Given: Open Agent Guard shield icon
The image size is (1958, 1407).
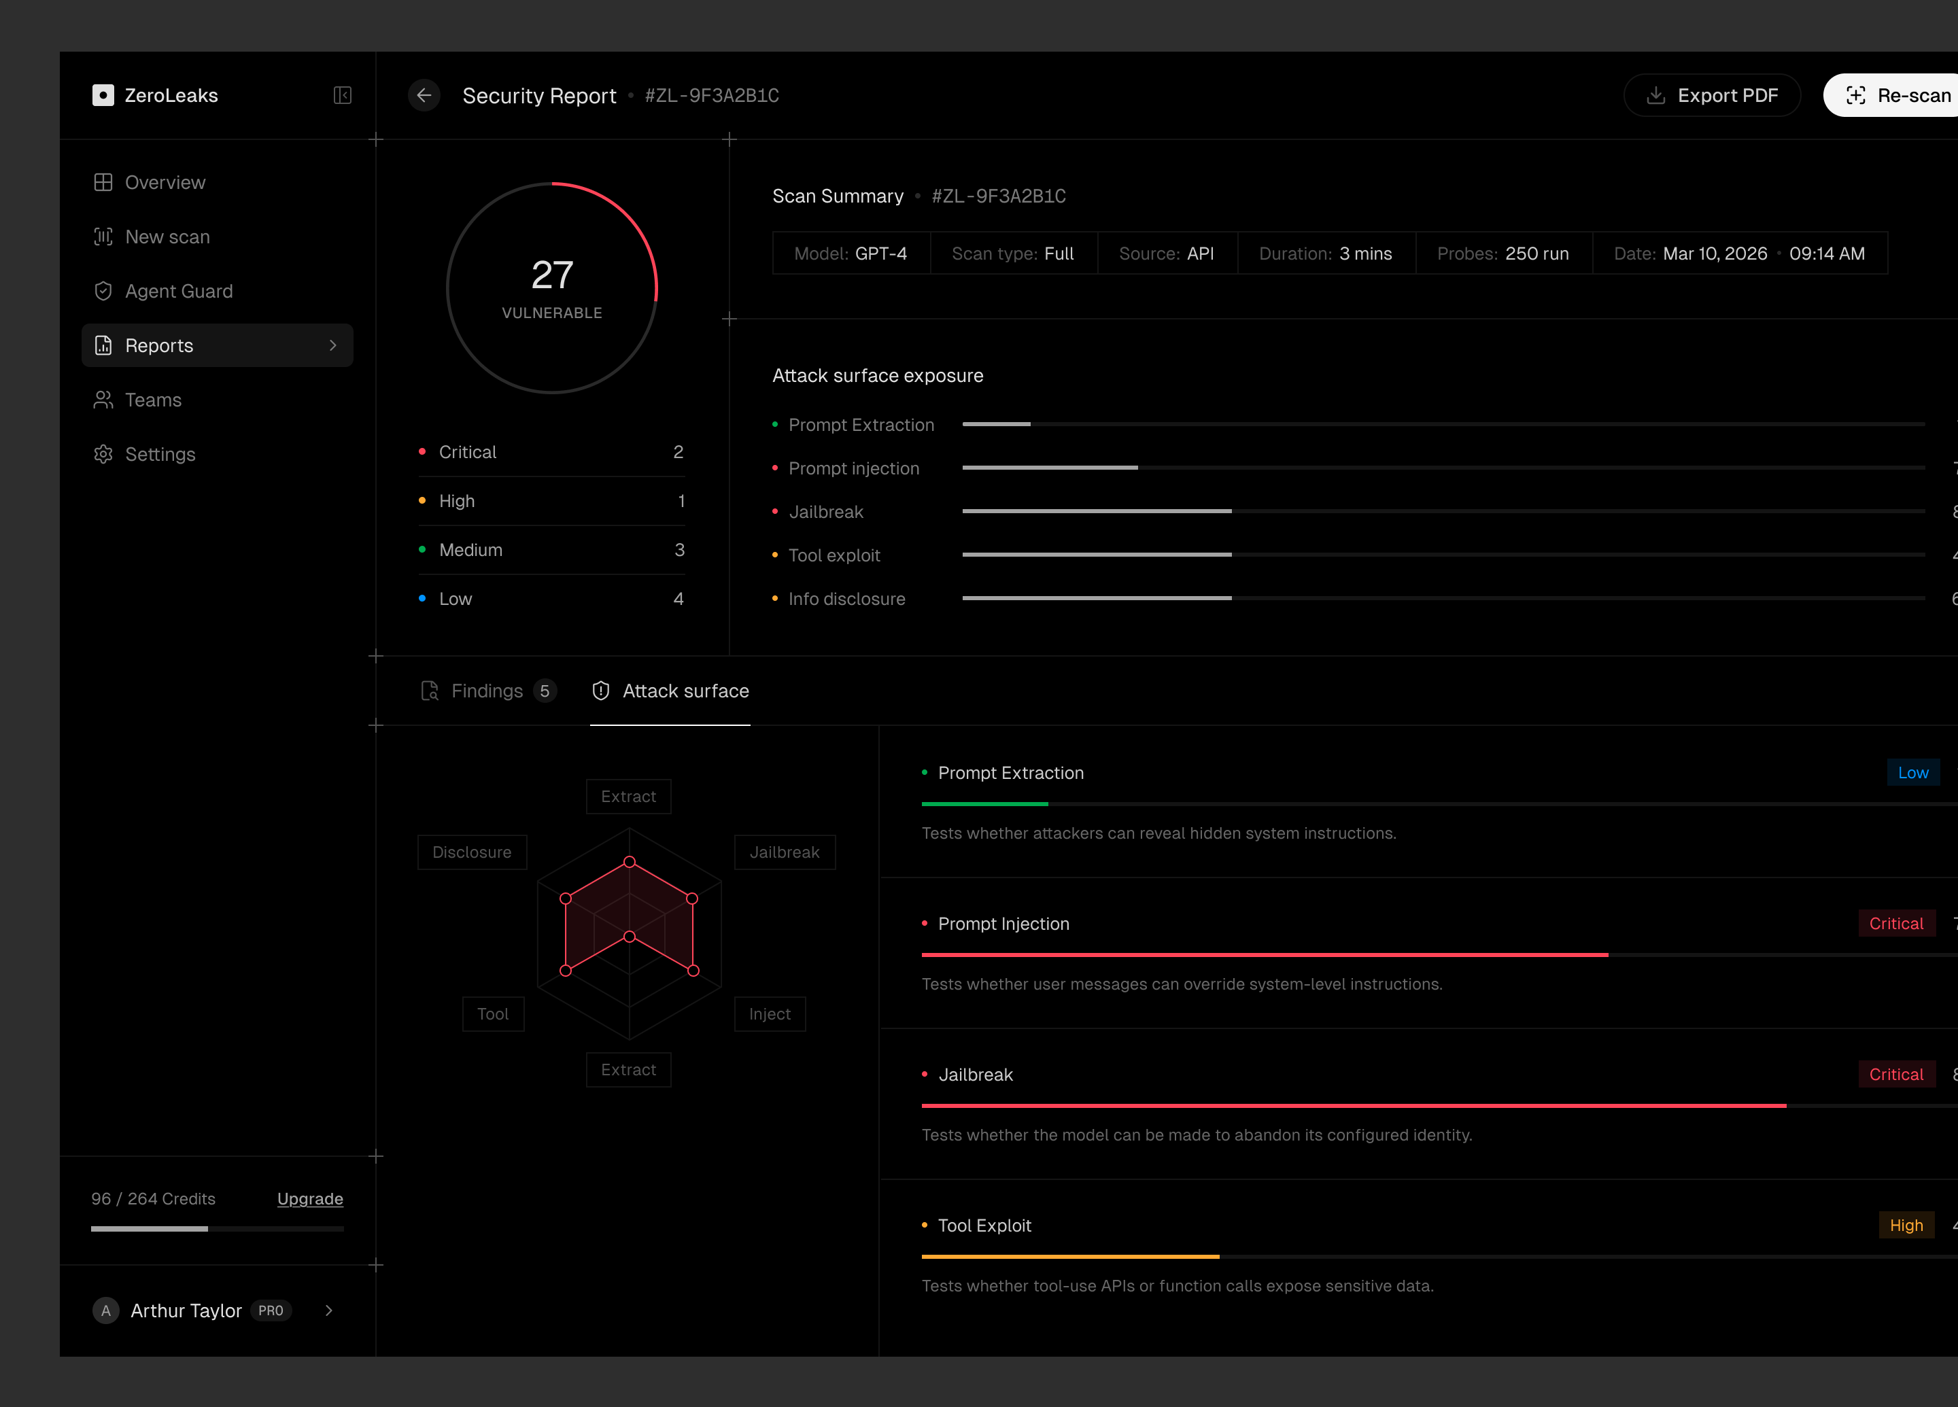Looking at the screenshot, I should coord(103,291).
